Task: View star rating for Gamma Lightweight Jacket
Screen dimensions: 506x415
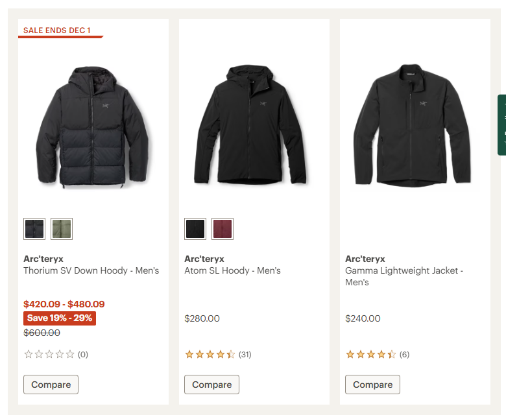Action: click(x=371, y=355)
